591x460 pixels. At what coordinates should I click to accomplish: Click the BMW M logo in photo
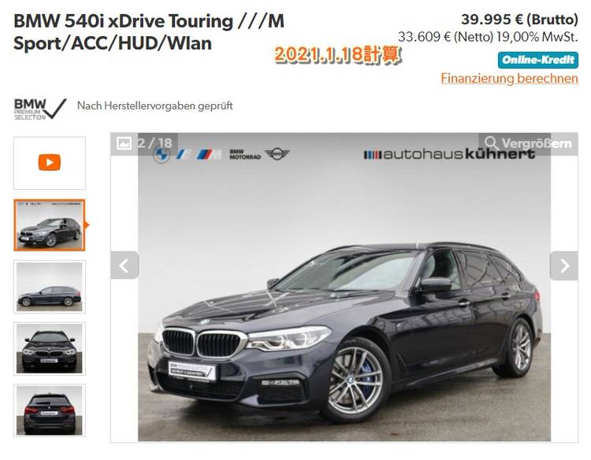click(x=209, y=154)
